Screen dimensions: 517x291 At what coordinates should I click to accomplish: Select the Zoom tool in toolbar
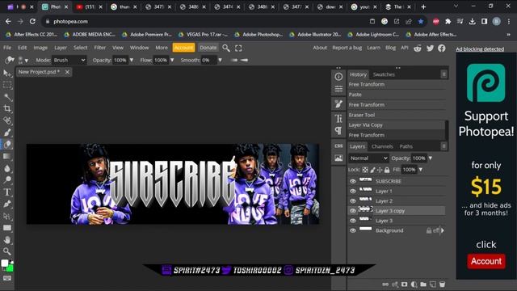click(7, 251)
